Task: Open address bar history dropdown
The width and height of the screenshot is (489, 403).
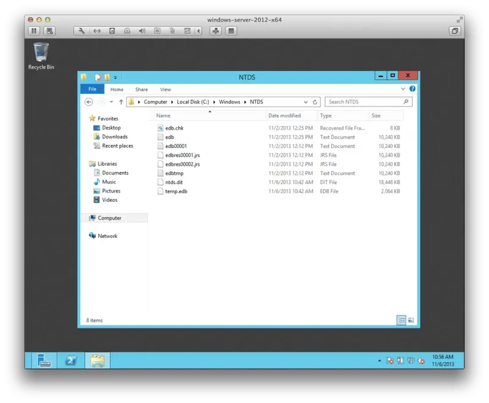Action: click(x=306, y=102)
